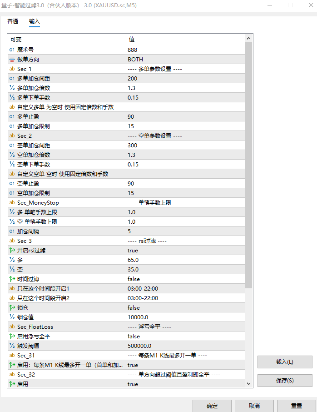Click the string icon beside Sec_MoneyStop

[12, 202]
